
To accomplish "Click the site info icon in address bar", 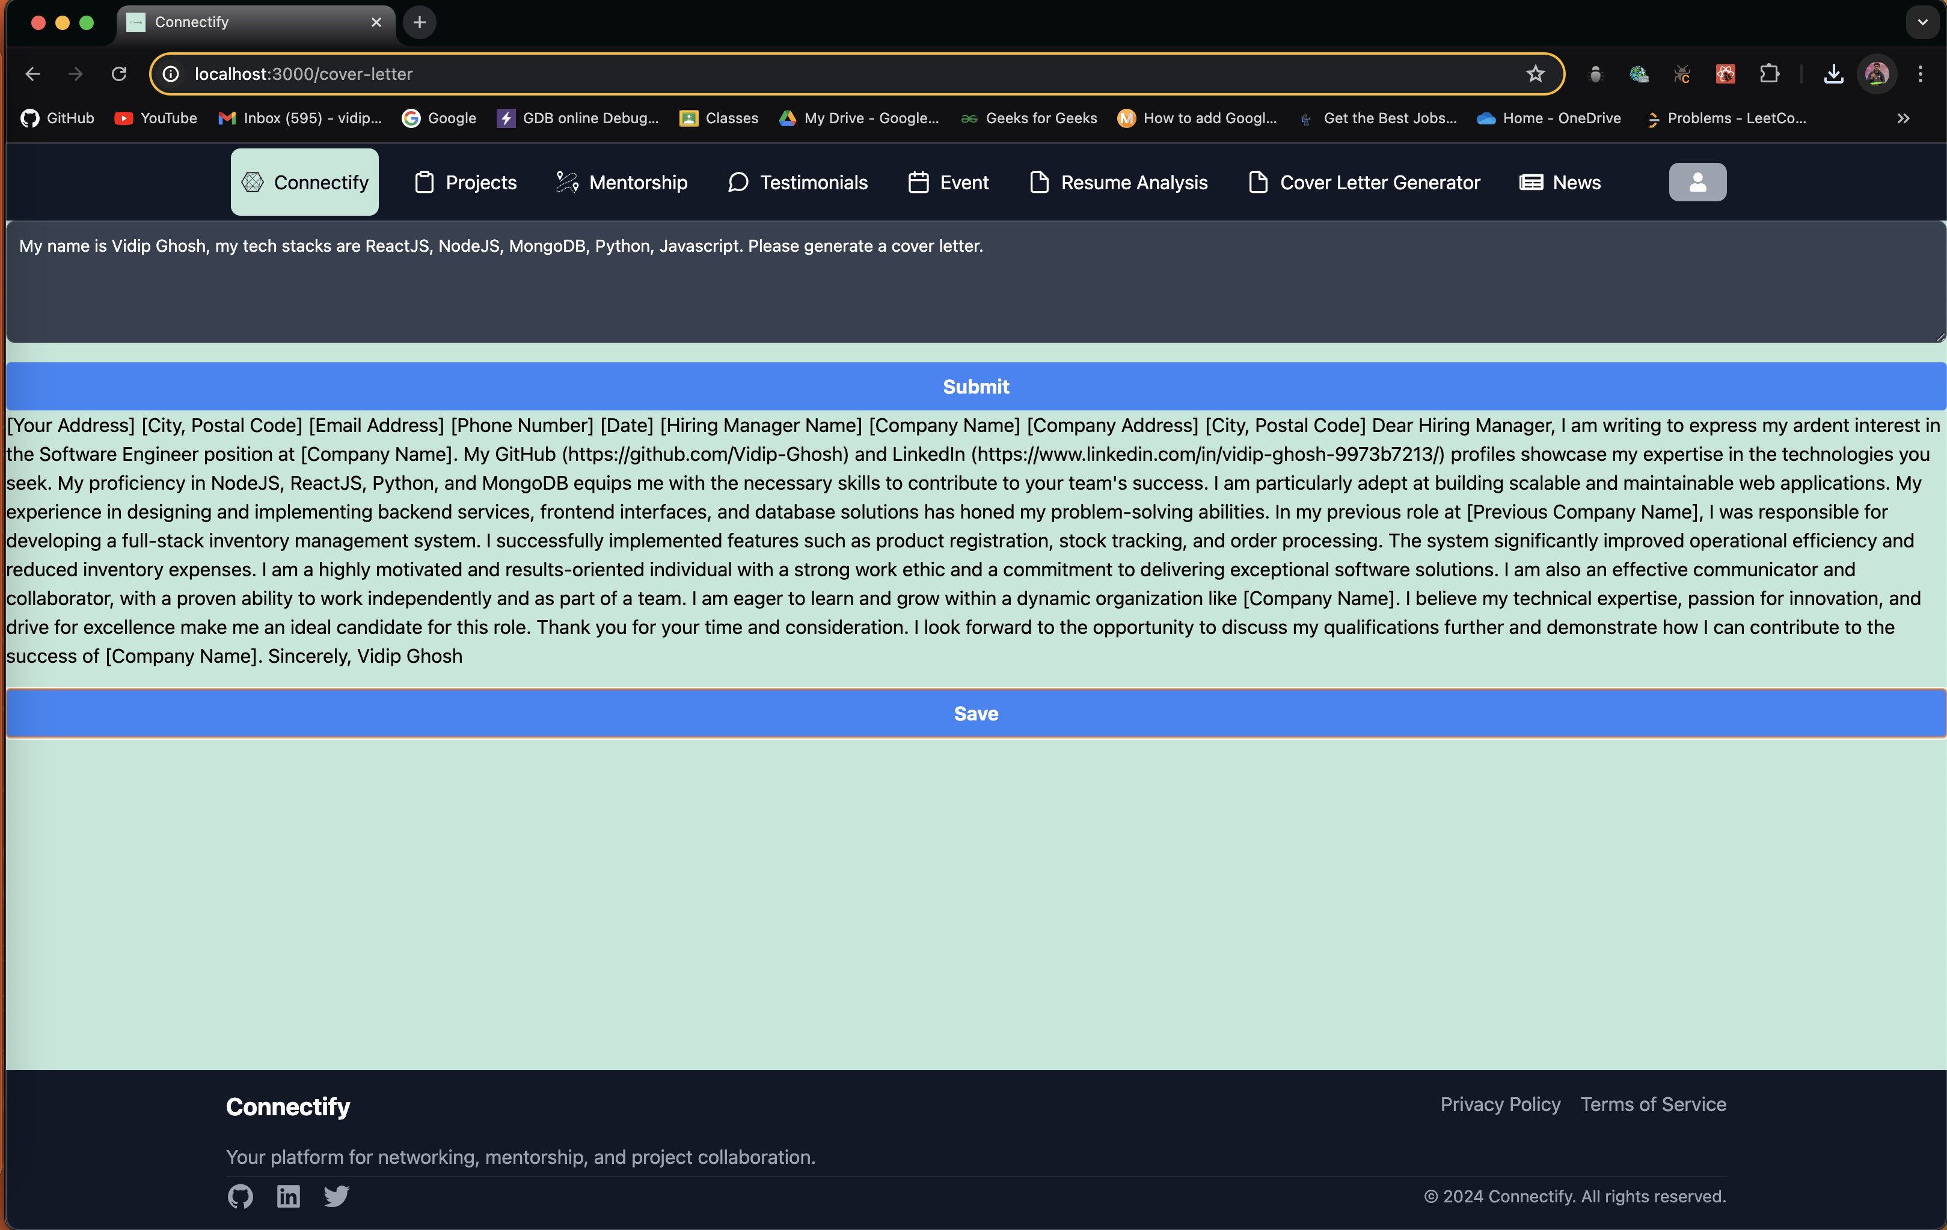I will (171, 75).
